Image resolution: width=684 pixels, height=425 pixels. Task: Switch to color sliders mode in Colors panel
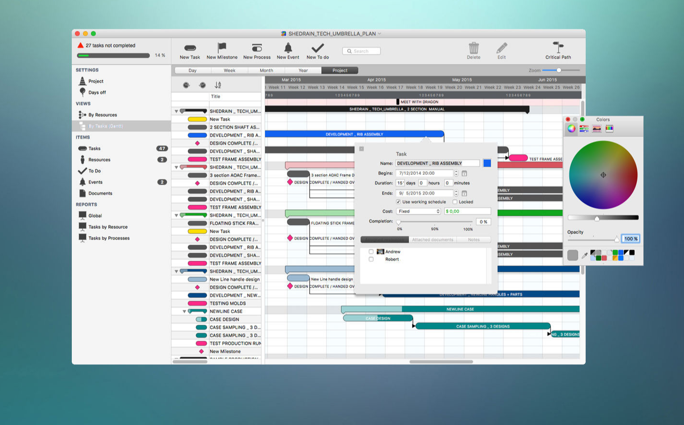584,129
